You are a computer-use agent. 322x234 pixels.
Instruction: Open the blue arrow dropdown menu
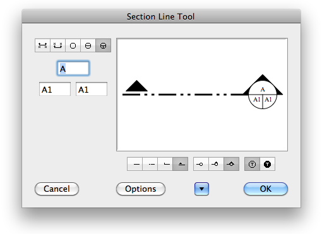tap(201, 189)
